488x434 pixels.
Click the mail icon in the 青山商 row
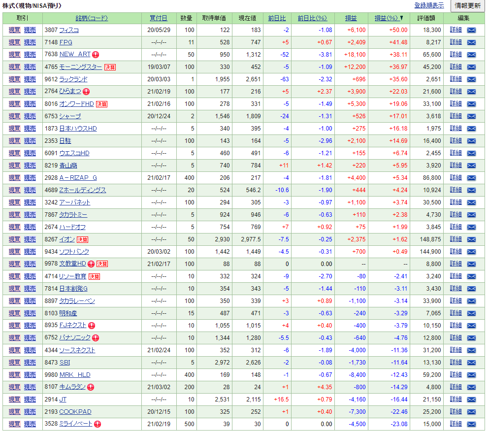471,166
